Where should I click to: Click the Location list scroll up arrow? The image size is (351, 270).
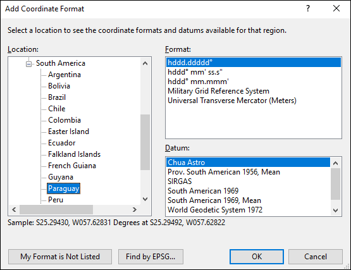pyautogui.click(x=145, y=63)
